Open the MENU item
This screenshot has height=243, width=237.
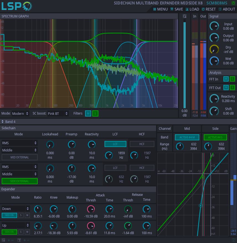pos(160,9)
